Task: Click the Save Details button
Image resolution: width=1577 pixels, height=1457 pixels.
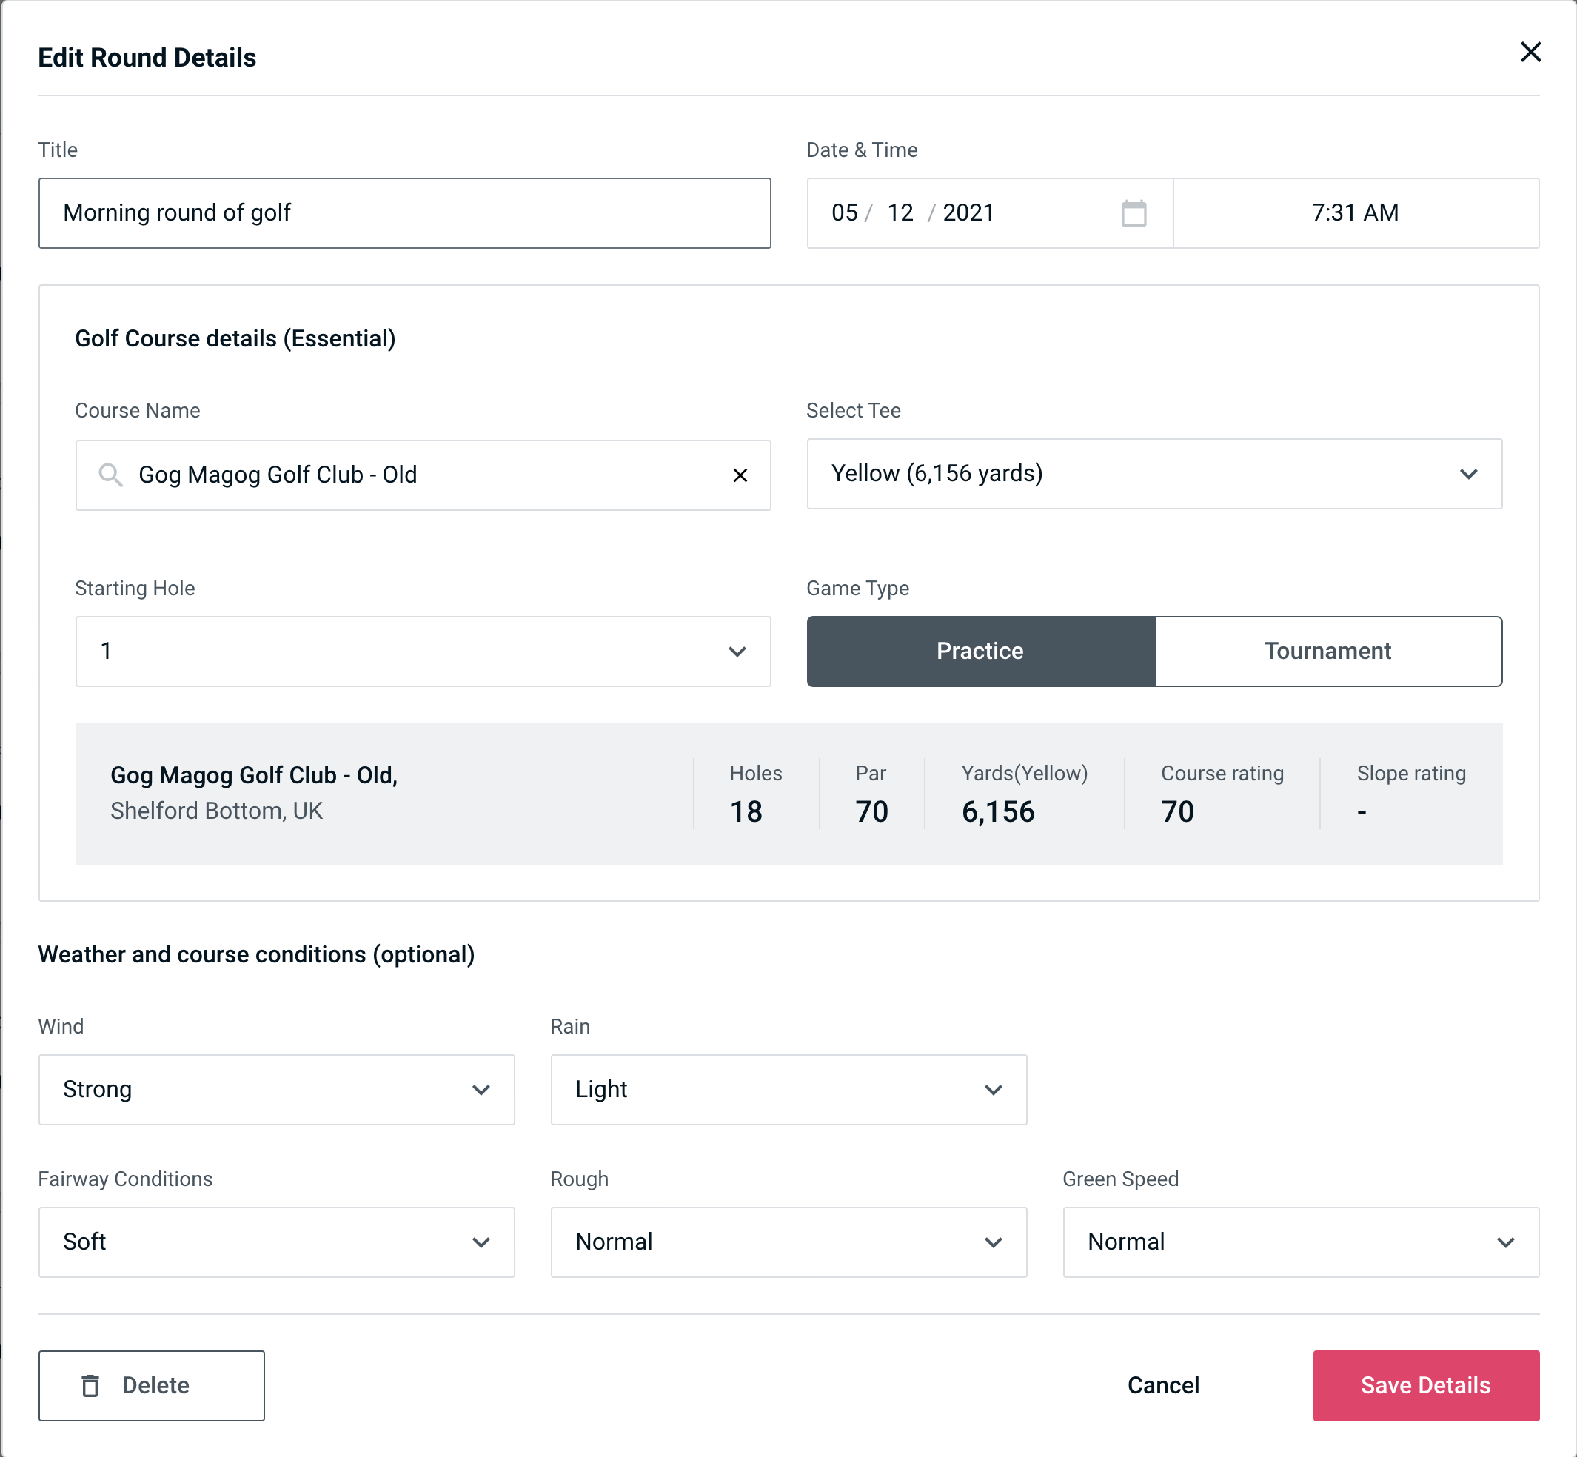Action: (1424, 1386)
